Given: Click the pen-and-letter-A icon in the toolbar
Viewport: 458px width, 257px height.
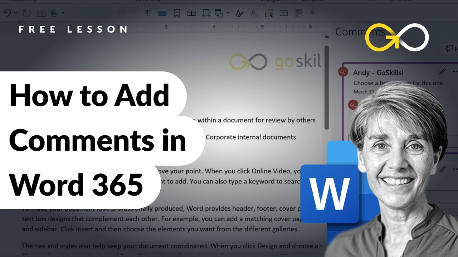Looking at the screenshot, I should click(239, 14).
